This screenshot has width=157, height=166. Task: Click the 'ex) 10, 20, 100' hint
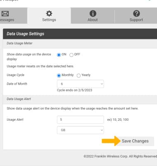[118, 120]
